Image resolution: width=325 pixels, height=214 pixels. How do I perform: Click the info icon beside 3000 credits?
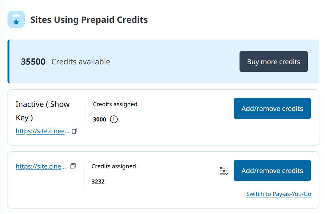(113, 119)
